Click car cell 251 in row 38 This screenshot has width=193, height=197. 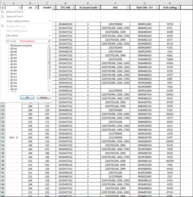pos(30,161)
